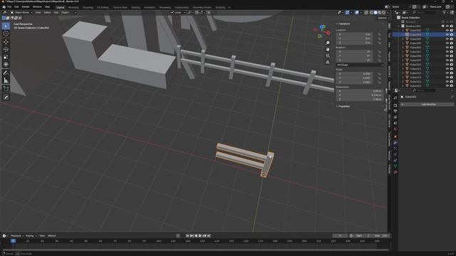Select the Measure tool
The image size is (456, 256).
point(6,80)
